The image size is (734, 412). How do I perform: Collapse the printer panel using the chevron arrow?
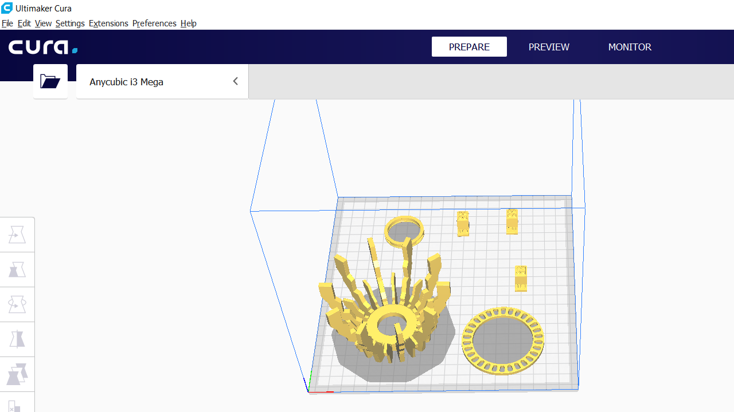pos(235,81)
